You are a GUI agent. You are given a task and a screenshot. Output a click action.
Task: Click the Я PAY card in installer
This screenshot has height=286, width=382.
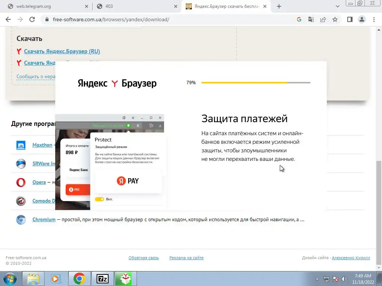click(128, 181)
